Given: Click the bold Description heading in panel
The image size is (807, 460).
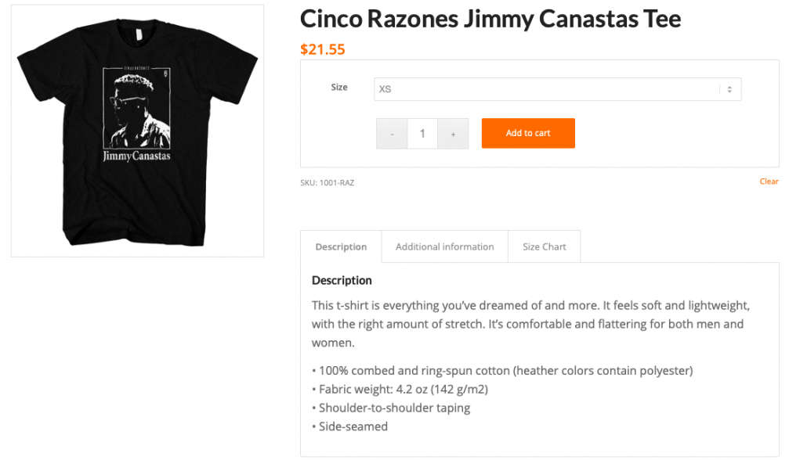Looking at the screenshot, I should coord(342,280).
